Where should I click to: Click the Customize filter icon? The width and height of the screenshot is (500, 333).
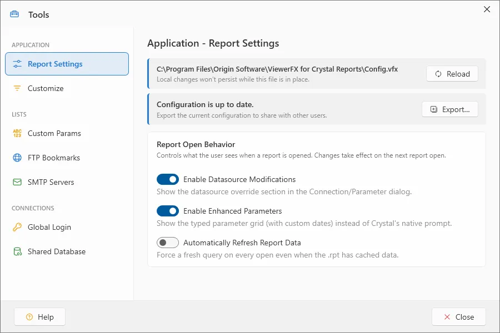[17, 88]
